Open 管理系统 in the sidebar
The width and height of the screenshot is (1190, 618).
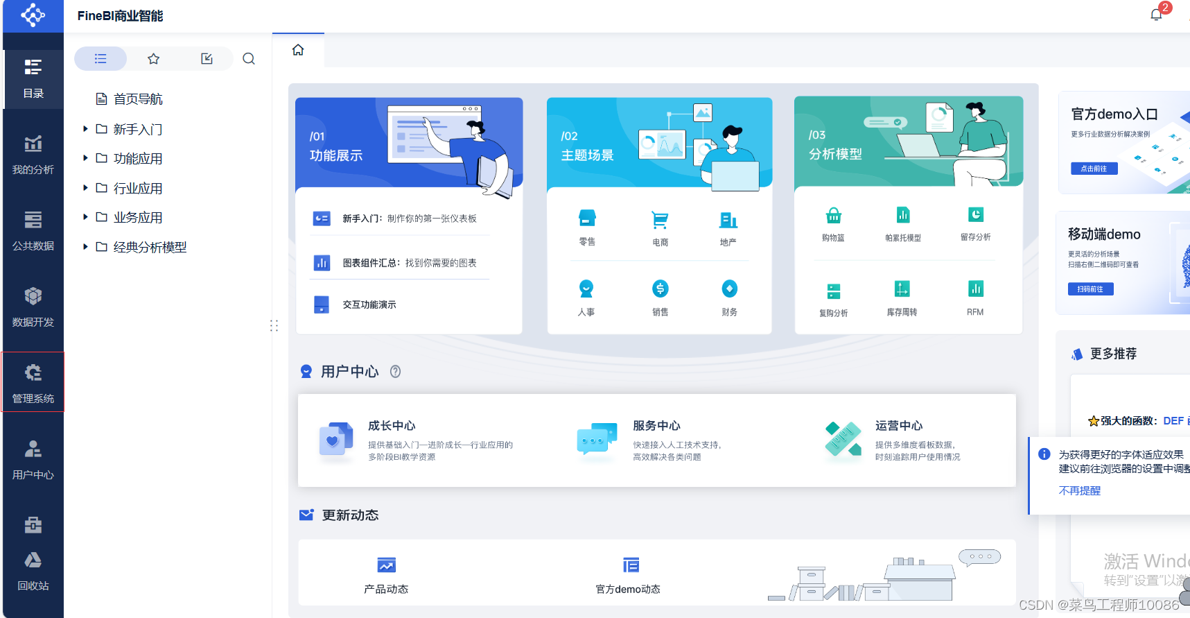tap(33, 382)
